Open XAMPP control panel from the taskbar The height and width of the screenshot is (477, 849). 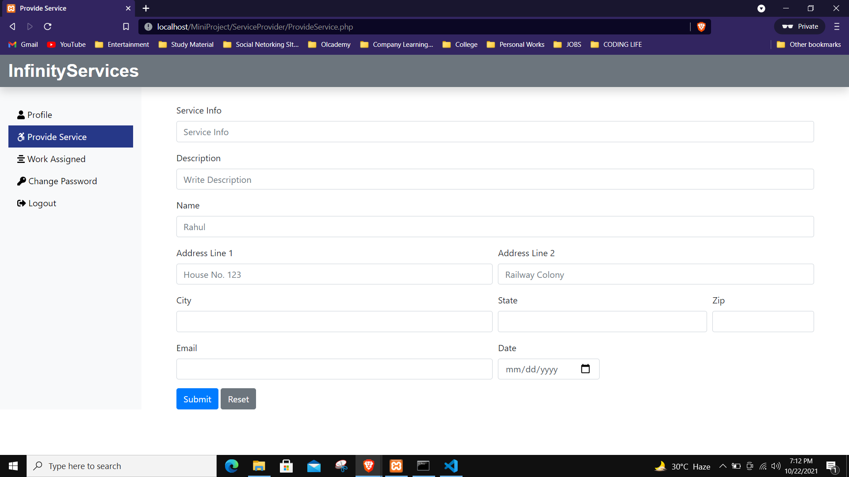click(396, 466)
